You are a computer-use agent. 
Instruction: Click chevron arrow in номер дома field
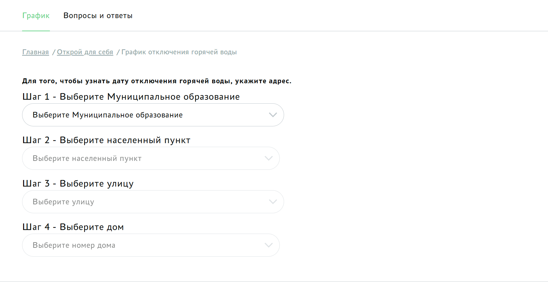269,245
